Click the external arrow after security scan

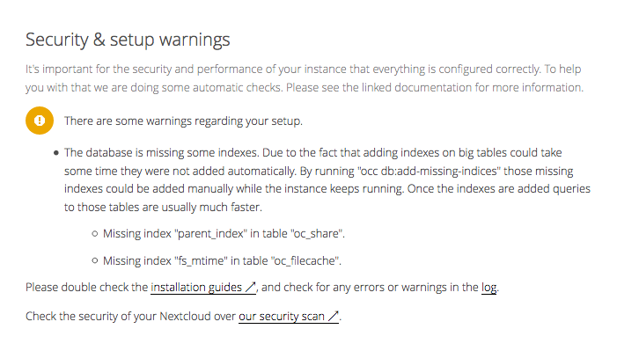[x=334, y=316]
